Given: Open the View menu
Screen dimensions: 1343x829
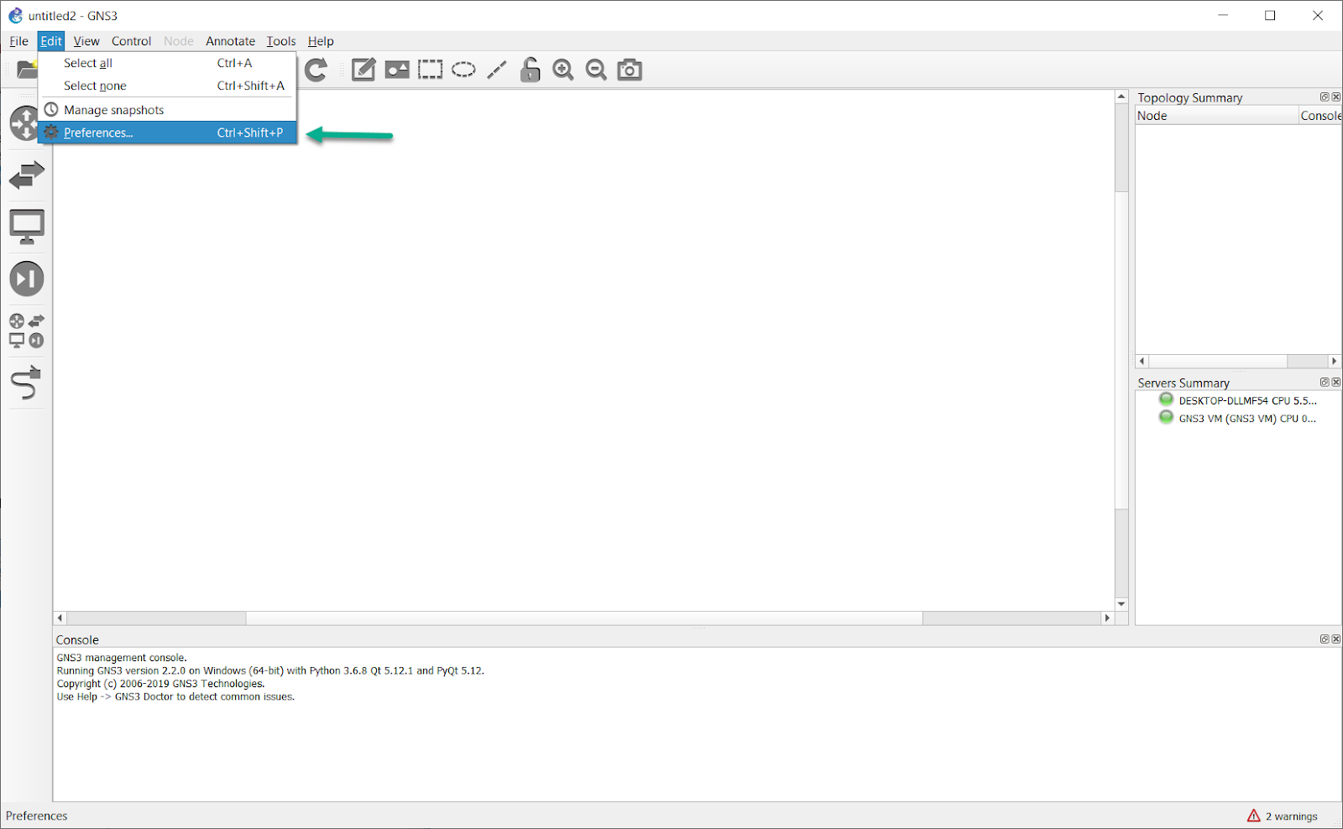Looking at the screenshot, I should [x=86, y=41].
